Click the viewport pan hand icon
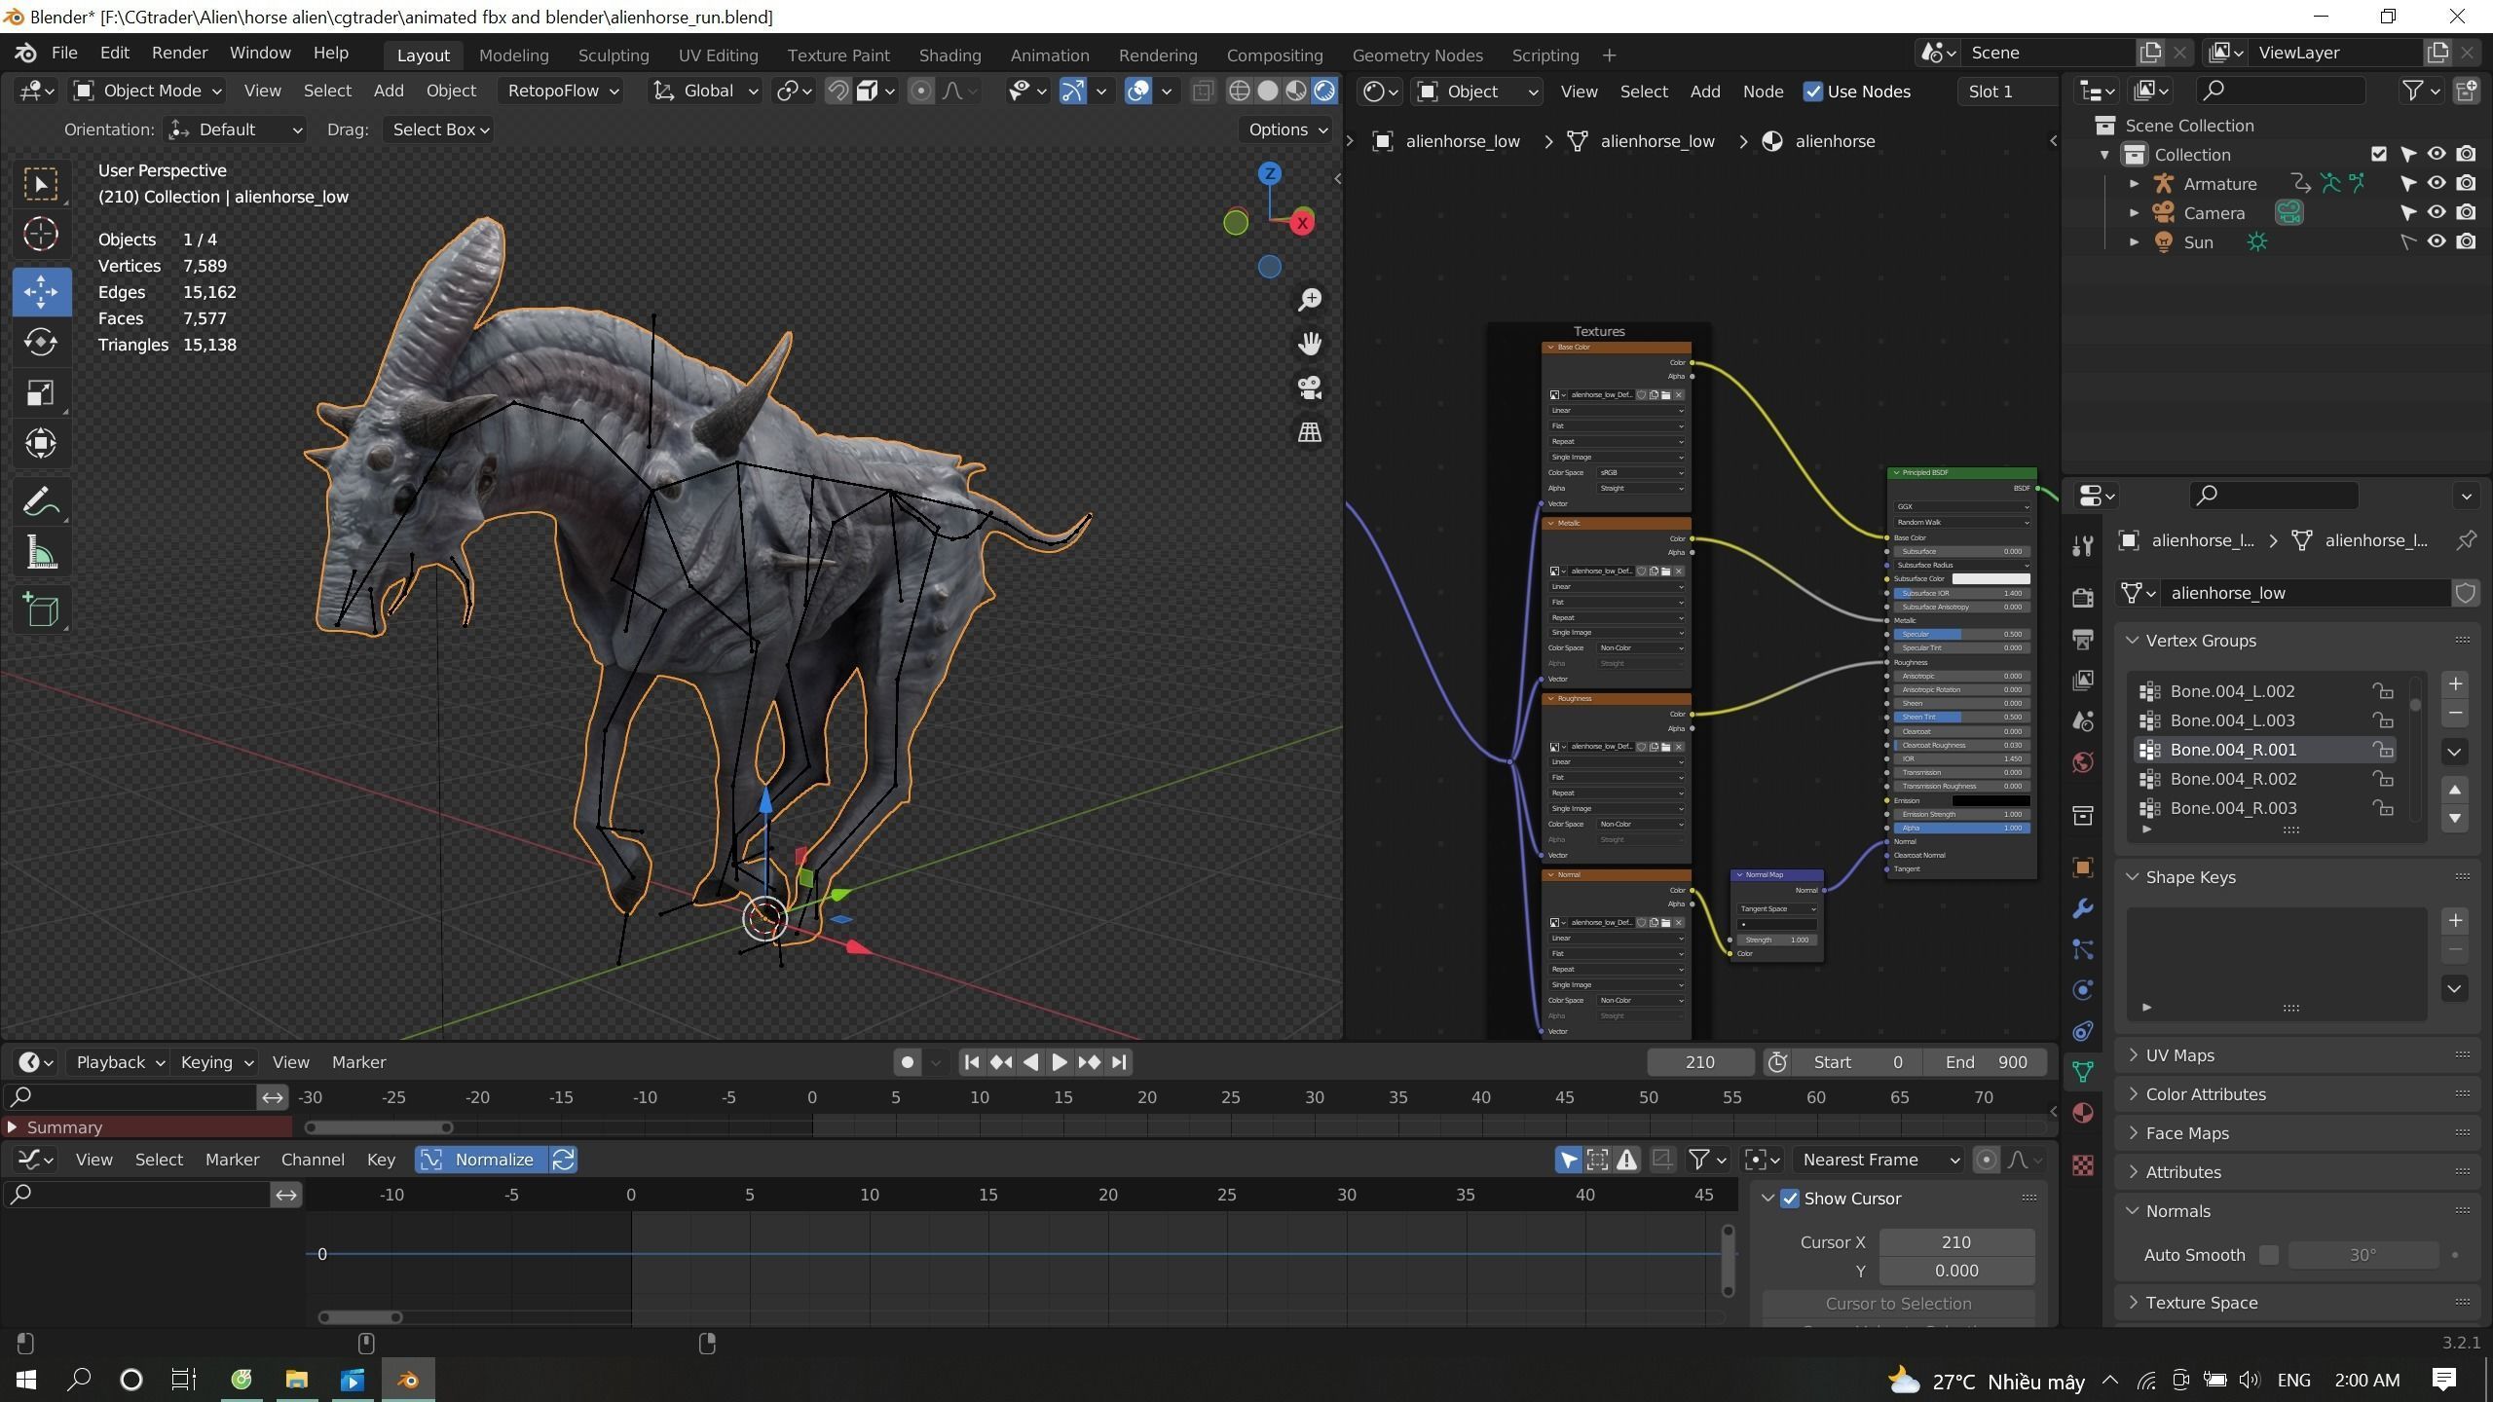The image size is (2493, 1402). coord(1310,344)
